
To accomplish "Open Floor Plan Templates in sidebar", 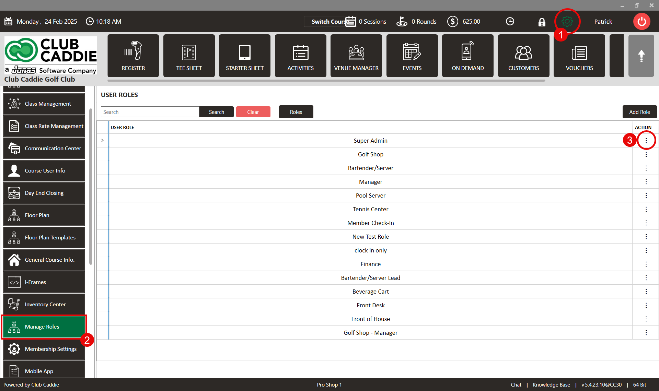I will pyautogui.click(x=44, y=237).
